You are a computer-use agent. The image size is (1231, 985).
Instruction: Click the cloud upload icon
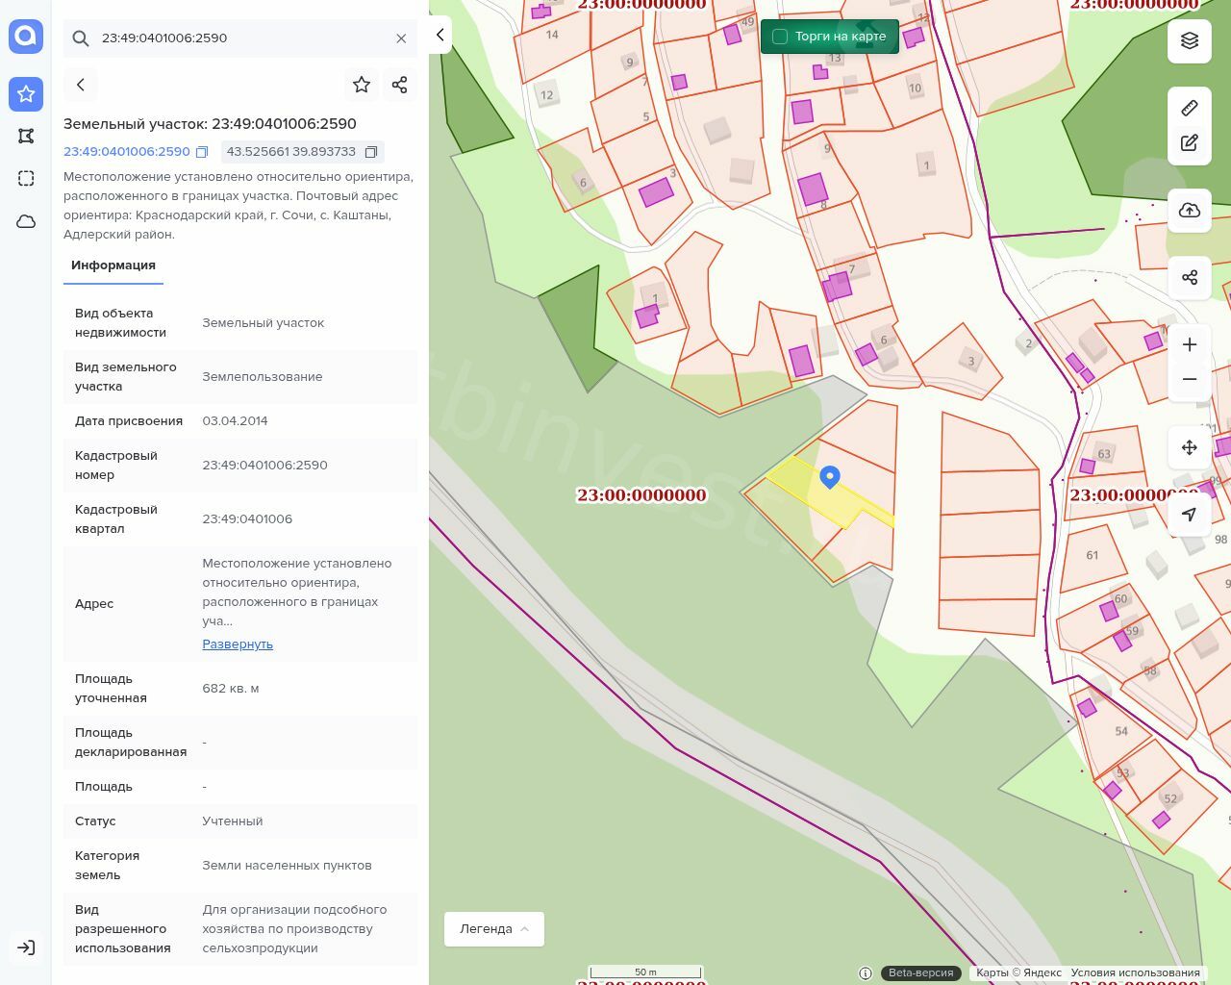1189,211
